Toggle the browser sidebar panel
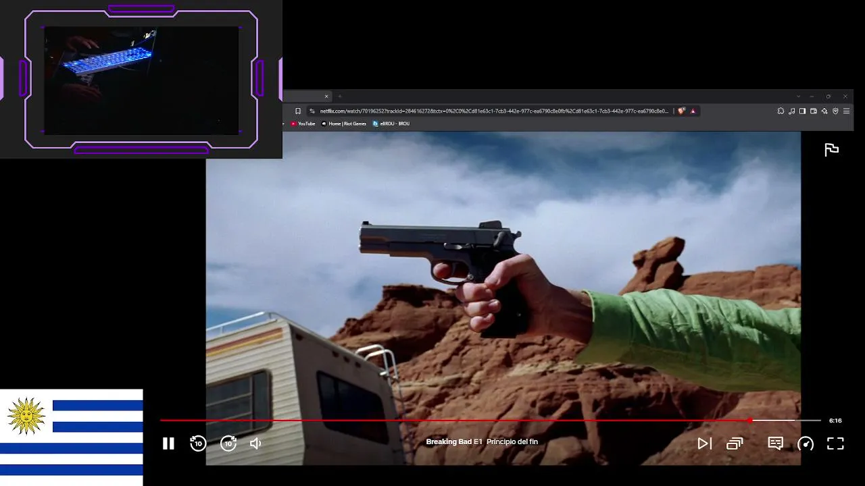Screen dimensions: 865x486 coord(802,111)
